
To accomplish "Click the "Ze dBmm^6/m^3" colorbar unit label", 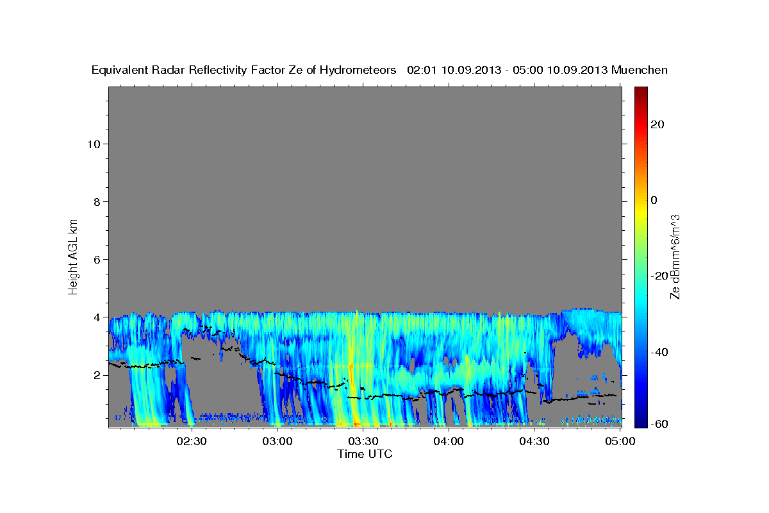I will click(675, 257).
